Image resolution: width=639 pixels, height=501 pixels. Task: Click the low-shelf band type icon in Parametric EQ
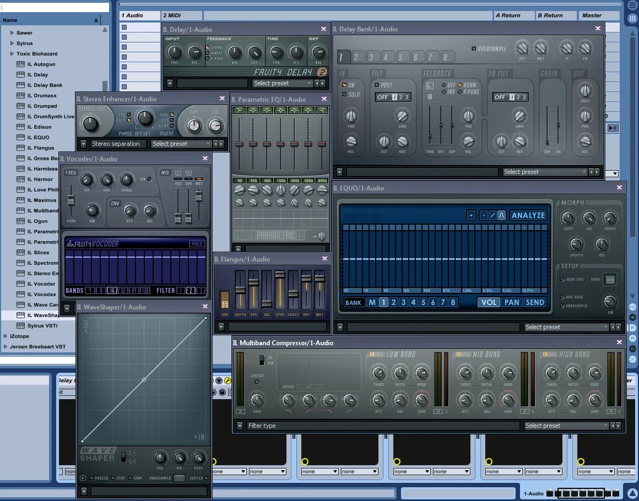239,110
